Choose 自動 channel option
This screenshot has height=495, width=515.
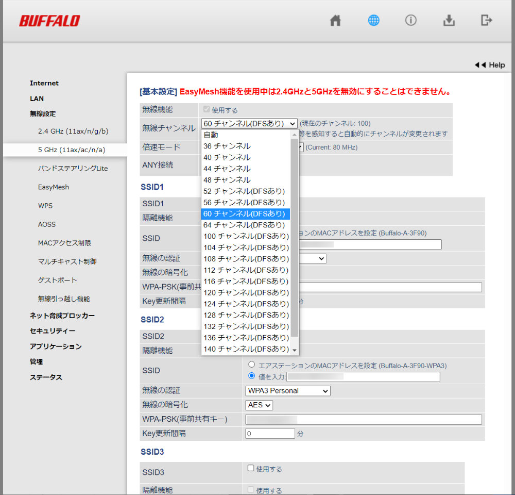click(245, 135)
